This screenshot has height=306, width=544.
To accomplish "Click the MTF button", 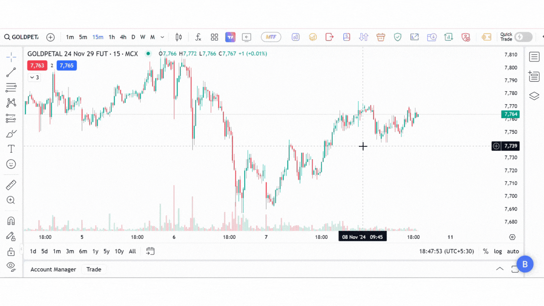I will coord(271,37).
